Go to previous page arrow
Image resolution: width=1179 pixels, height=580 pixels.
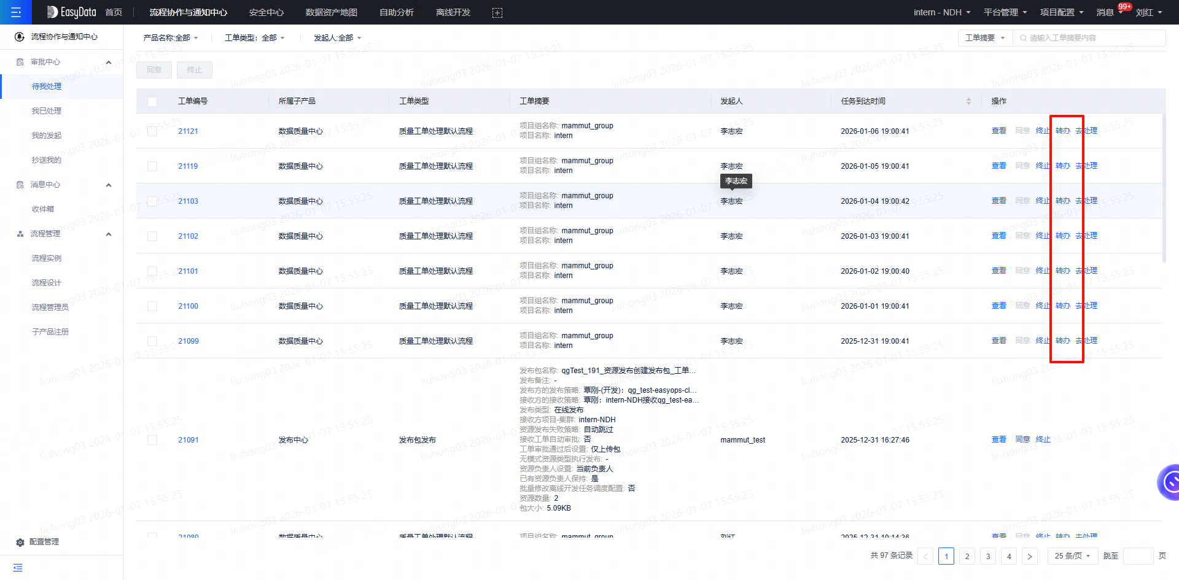(925, 556)
